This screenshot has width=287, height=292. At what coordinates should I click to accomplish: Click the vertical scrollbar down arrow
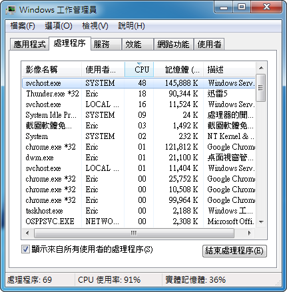coord(261,222)
